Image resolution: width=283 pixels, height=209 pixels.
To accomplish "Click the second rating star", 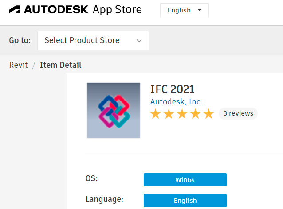I will click(x=169, y=114).
